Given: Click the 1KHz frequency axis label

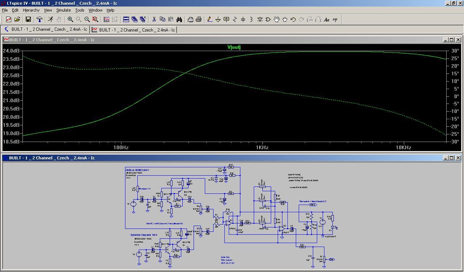Looking at the screenshot, I should pyautogui.click(x=262, y=147).
